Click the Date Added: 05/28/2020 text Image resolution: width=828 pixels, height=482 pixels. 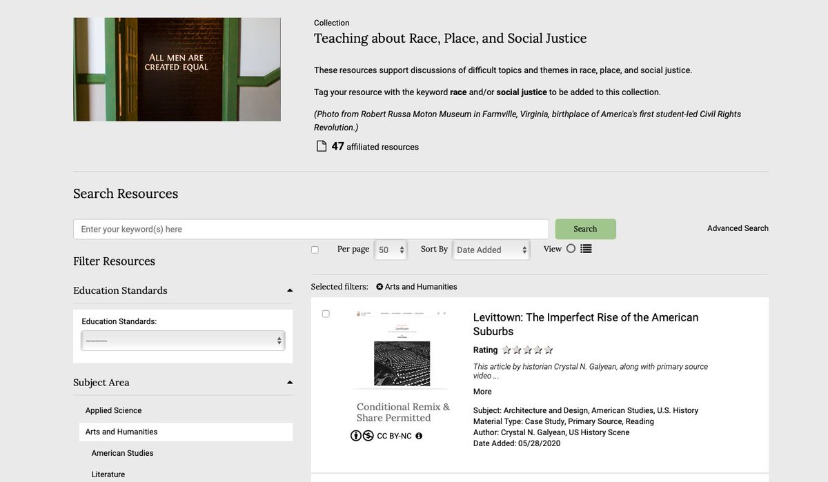(x=517, y=443)
